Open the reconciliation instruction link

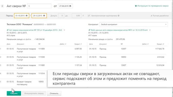coord(153,6)
